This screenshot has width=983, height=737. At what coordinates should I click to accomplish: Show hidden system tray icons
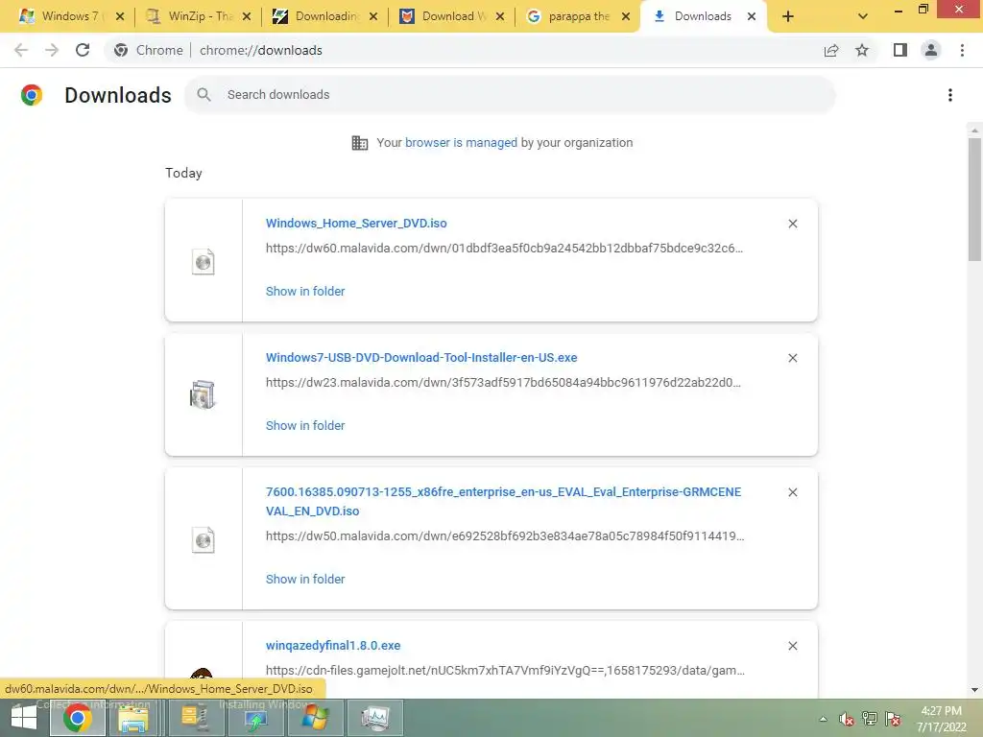click(x=823, y=719)
